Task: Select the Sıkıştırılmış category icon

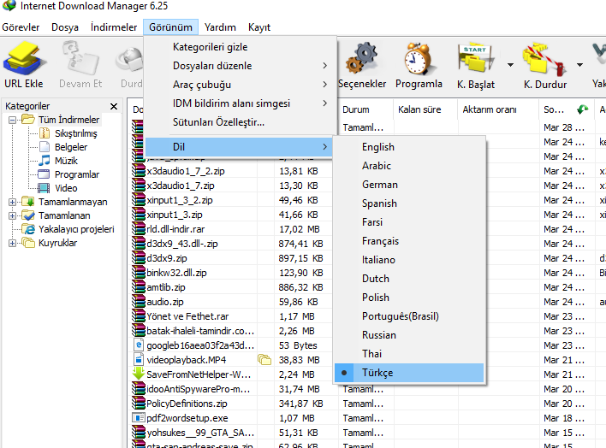Action: [x=45, y=133]
